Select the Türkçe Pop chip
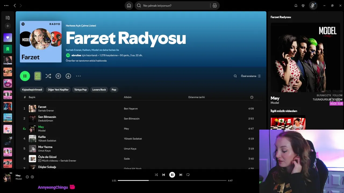 point(80,90)
